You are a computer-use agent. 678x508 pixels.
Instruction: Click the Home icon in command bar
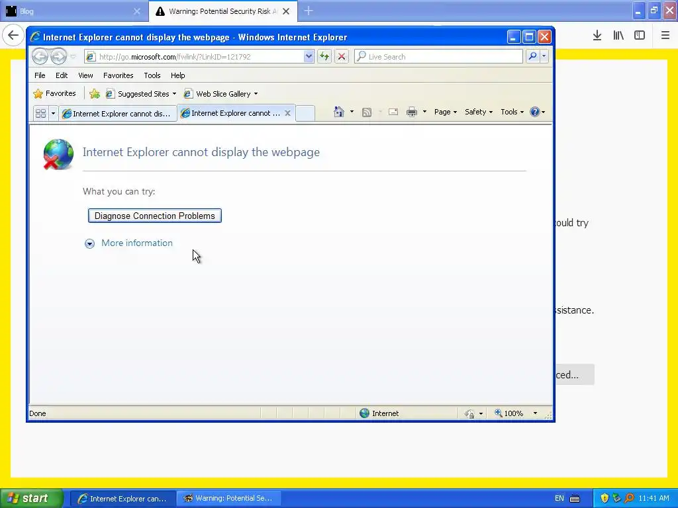(x=338, y=112)
